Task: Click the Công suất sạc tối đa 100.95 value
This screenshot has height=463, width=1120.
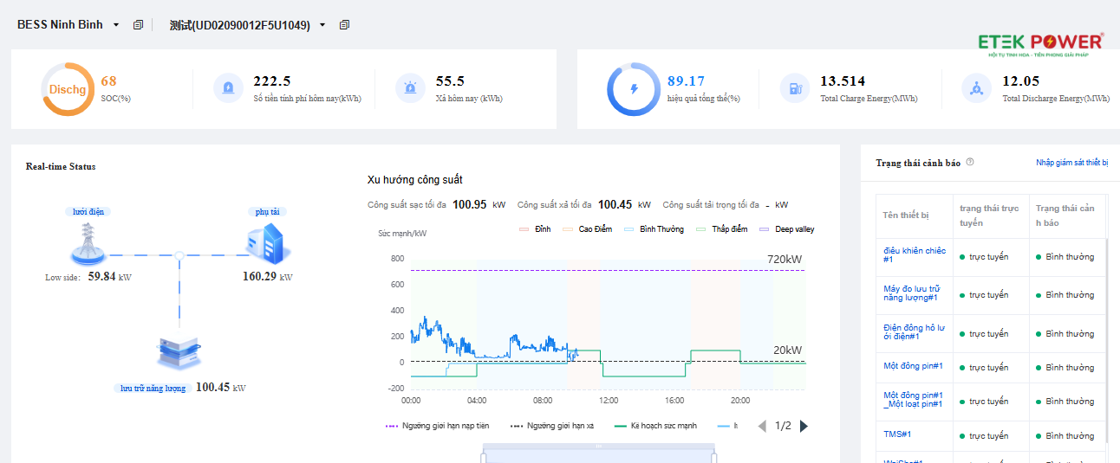Action: click(x=469, y=205)
